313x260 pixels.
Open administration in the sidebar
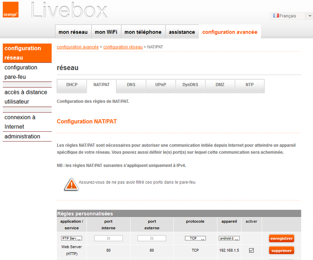tap(27, 136)
